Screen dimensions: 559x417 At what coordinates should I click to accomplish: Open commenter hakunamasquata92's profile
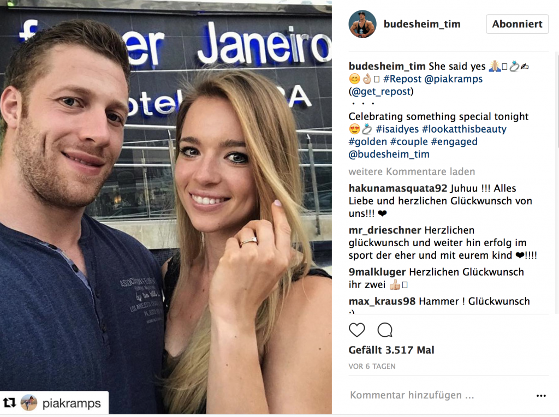coord(398,188)
